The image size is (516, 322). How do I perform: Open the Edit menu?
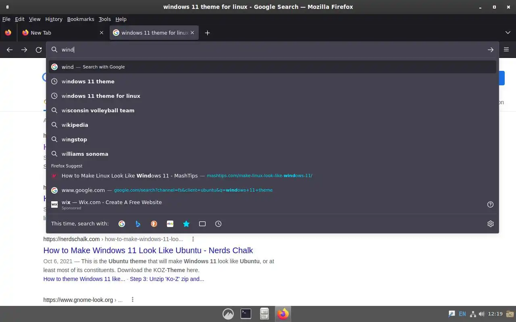click(x=20, y=19)
